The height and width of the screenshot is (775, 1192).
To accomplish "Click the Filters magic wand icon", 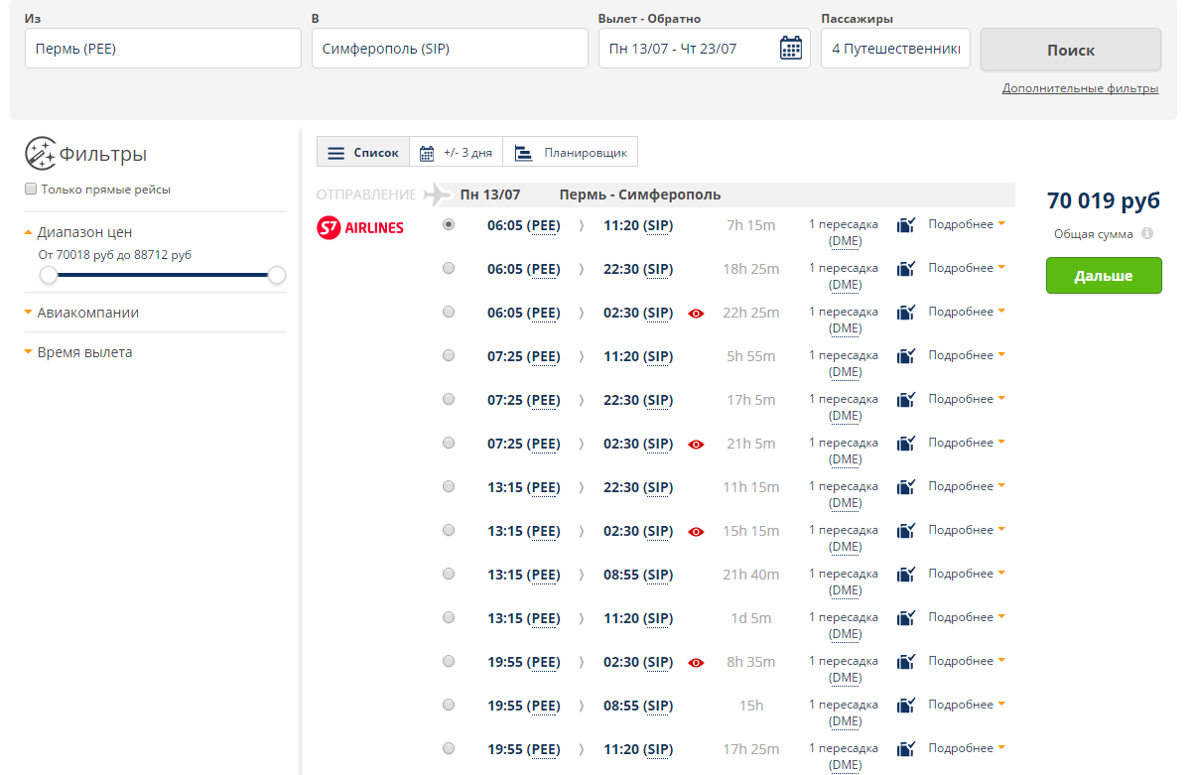I will point(41,154).
